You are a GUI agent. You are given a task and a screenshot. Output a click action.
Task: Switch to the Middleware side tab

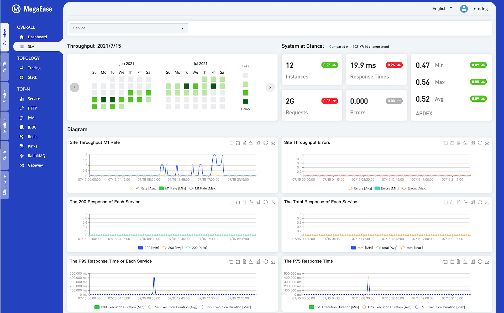(x=5, y=185)
